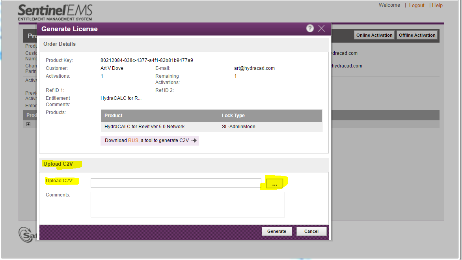Click the customer name Art V Dove

(112, 68)
